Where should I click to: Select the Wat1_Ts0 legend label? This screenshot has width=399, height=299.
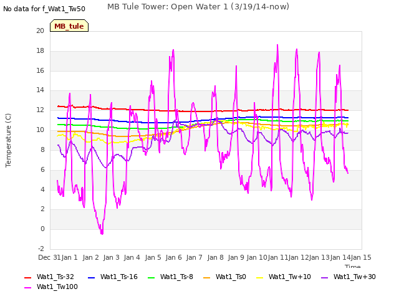pyautogui.click(x=231, y=277)
